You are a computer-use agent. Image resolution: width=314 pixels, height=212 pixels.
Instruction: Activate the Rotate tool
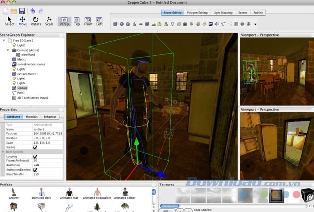(36, 20)
